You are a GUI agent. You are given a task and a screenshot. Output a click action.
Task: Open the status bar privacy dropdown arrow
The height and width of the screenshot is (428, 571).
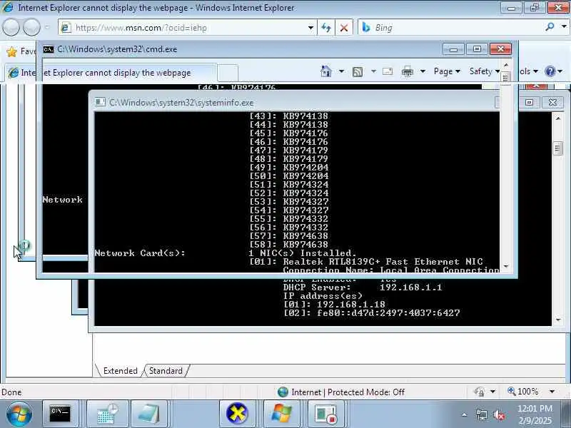tap(492, 392)
